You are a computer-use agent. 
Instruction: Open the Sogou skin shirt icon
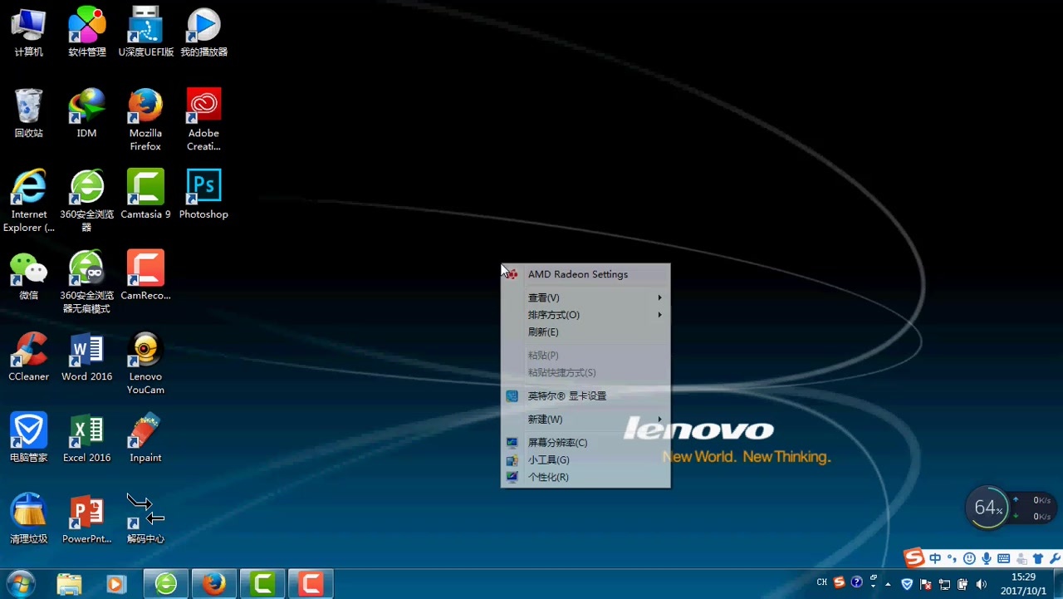click(x=1038, y=558)
